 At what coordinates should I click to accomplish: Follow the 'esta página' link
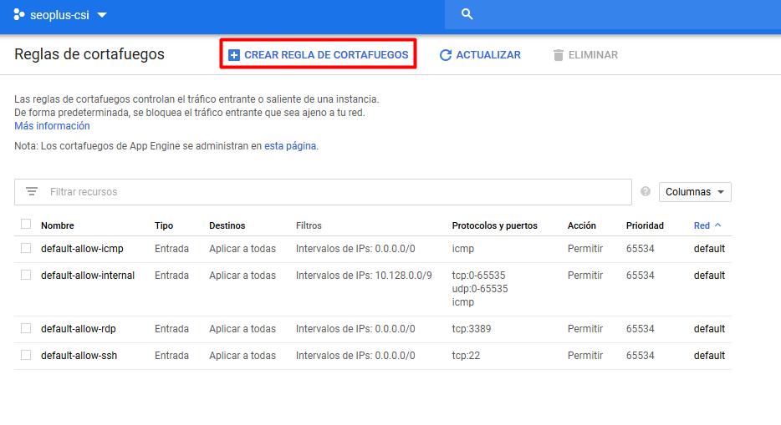(290, 145)
